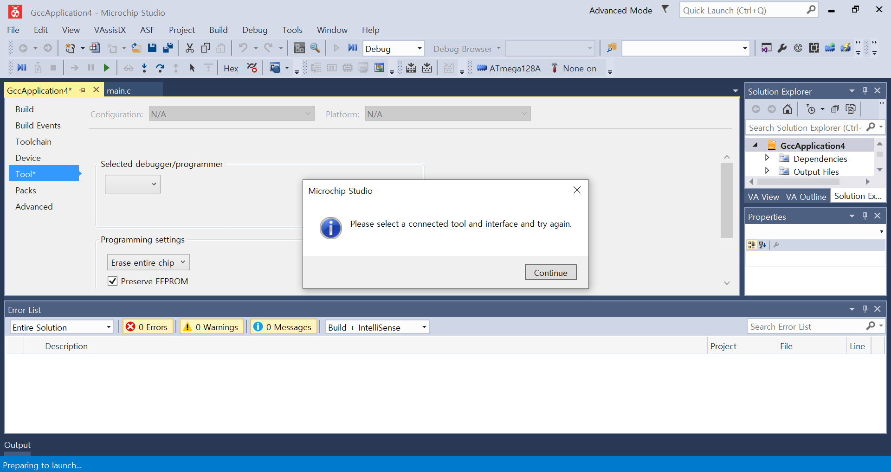Pin the Error List panel
891x472 pixels.
pos(865,309)
